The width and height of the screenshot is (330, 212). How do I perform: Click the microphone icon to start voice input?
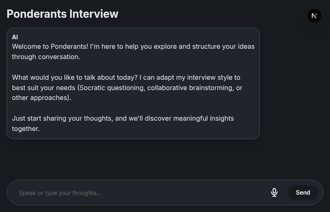274,193
